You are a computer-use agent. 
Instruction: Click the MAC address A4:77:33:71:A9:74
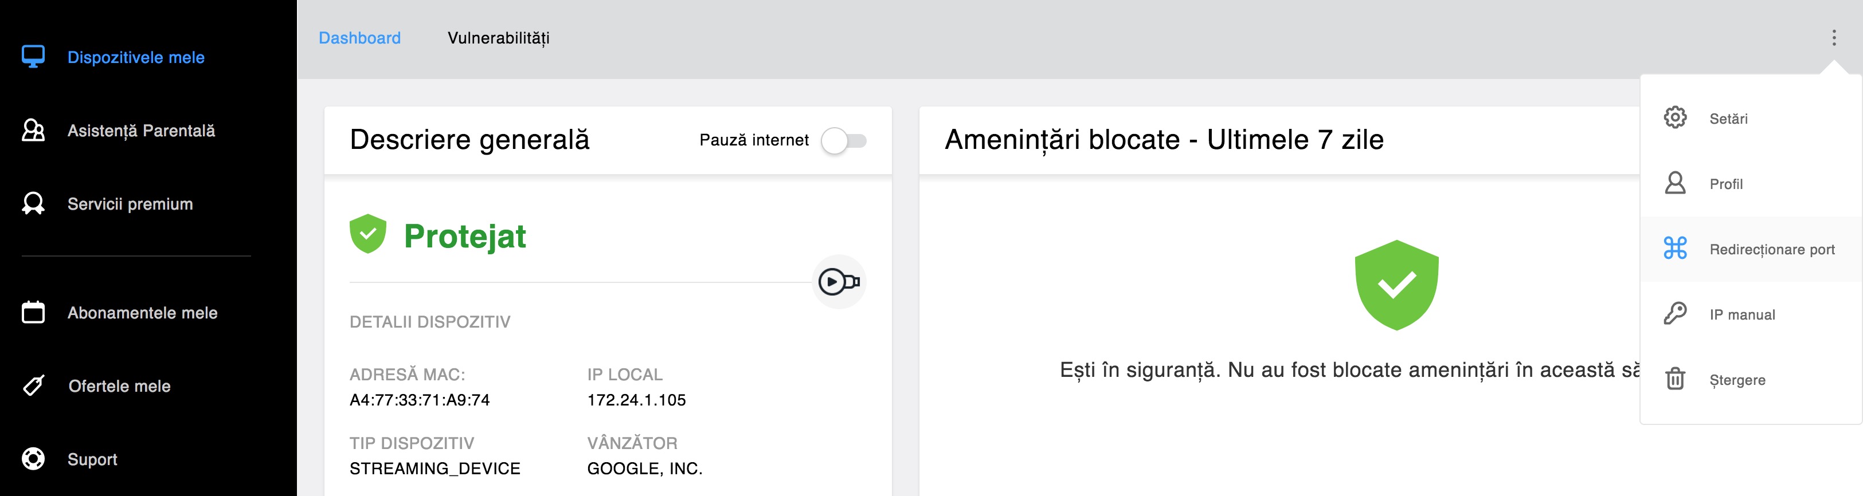pyautogui.click(x=420, y=400)
